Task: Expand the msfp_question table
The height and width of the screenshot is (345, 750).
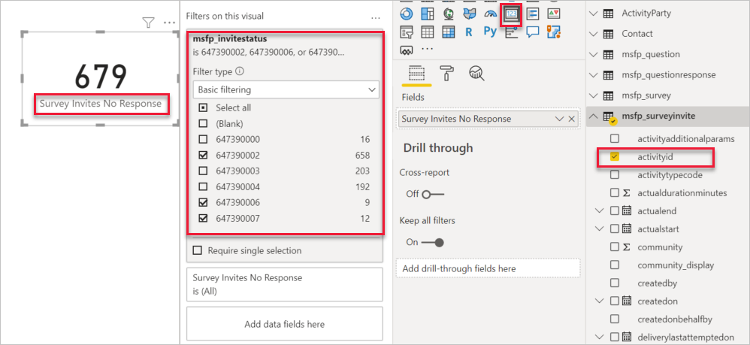Action: tap(594, 55)
